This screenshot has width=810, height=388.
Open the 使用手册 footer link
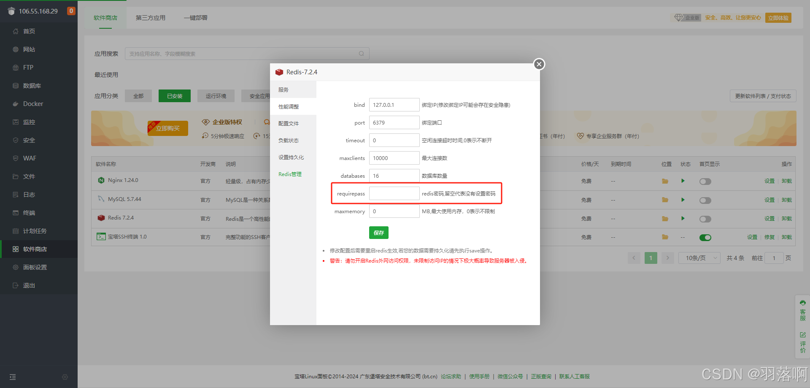coord(479,377)
